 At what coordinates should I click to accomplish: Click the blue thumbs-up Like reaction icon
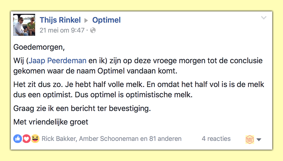coord(17,139)
